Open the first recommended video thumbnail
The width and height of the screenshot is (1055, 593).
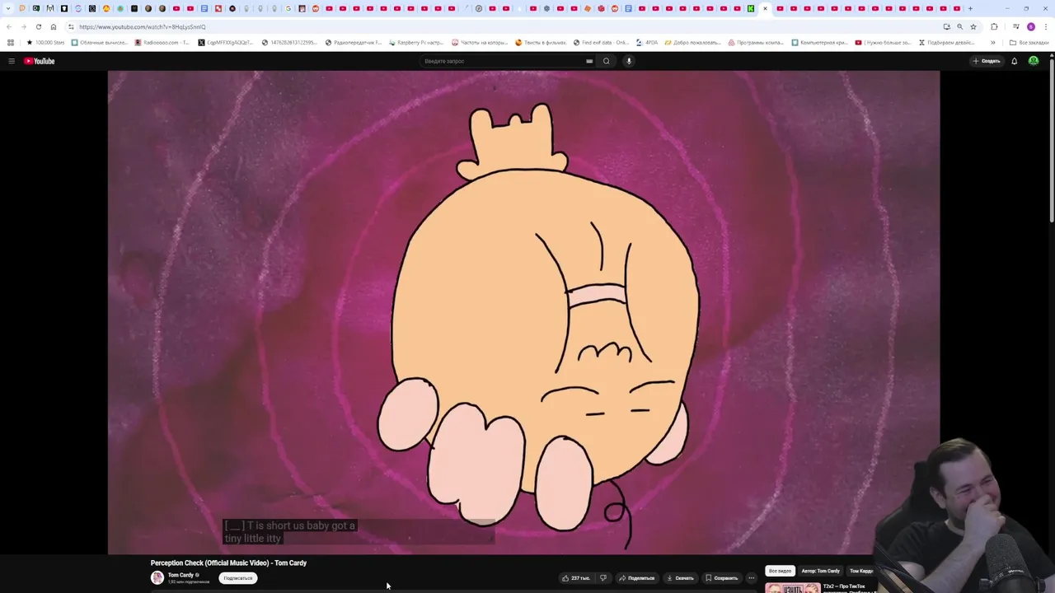point(792,588)
